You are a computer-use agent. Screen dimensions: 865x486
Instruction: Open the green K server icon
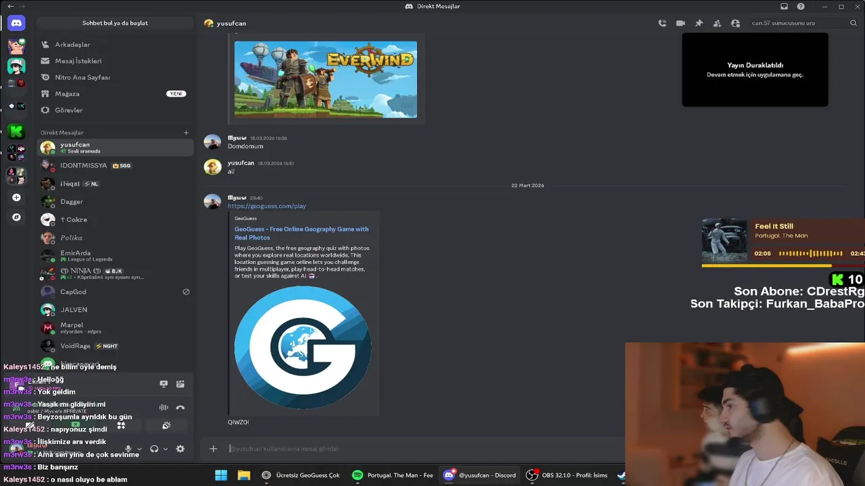coord(16,131)
